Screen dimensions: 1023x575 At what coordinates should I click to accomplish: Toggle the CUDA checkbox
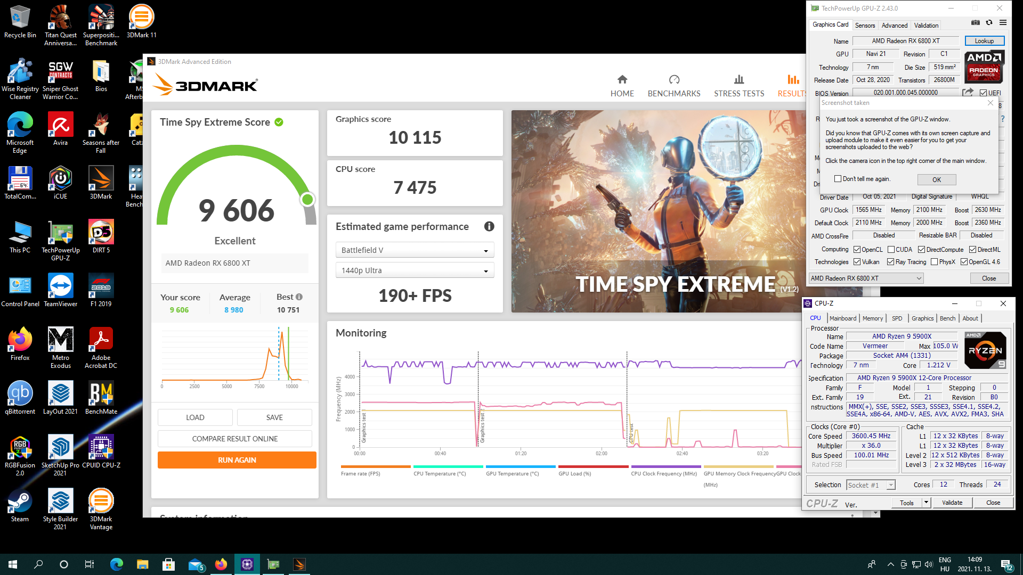click(x=891, y=249)
